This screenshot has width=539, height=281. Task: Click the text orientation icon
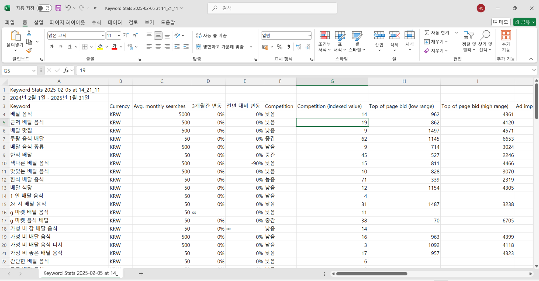point(177,35)
